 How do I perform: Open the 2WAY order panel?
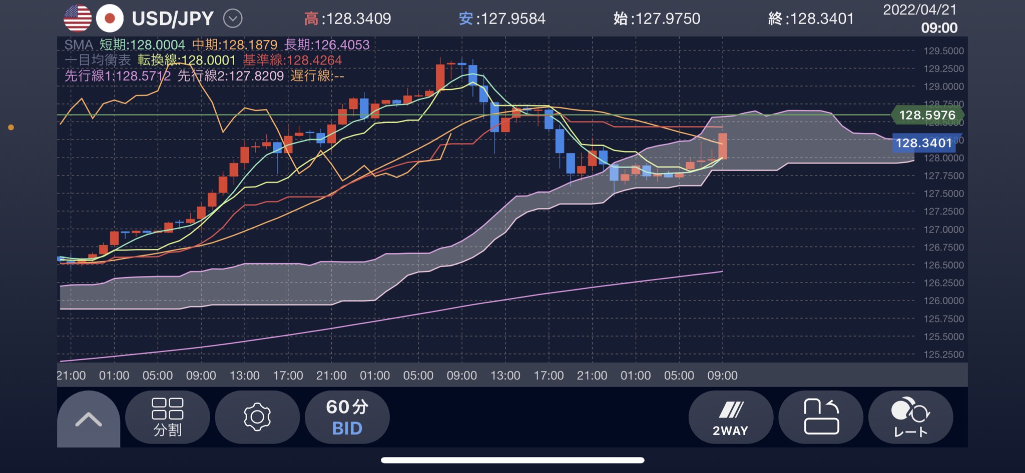731,417
